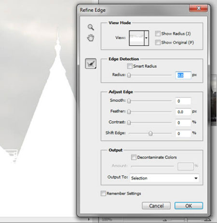
Task: Click the Cancel button
Action: pyautogui.click(x=156, y=206)
